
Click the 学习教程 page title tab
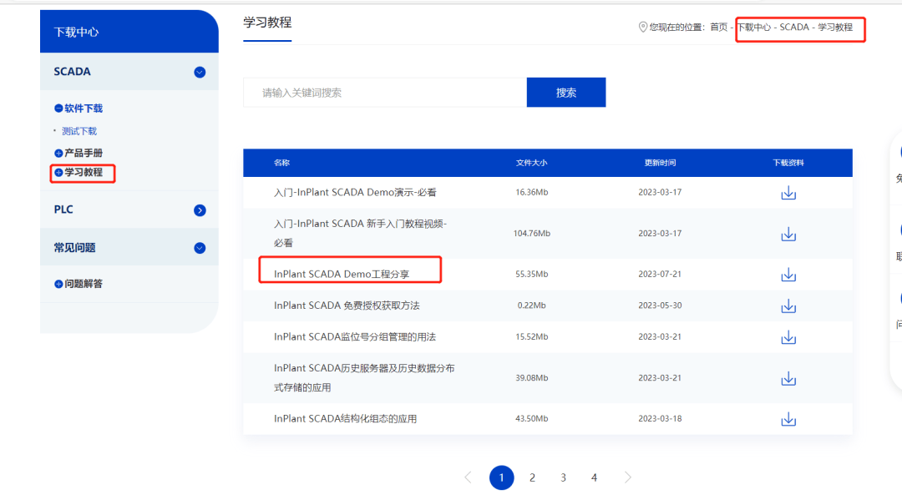click(x=267, y=23)
